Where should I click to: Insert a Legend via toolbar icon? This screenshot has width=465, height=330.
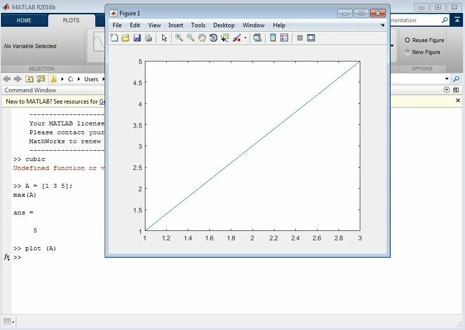tap(284, 38)
